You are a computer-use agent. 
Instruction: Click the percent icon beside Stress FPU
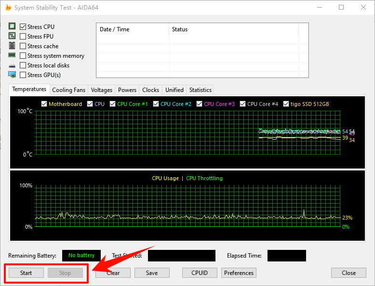tap(12, 36)
